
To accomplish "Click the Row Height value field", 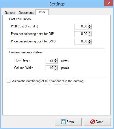I will click(x=50, y=61).
